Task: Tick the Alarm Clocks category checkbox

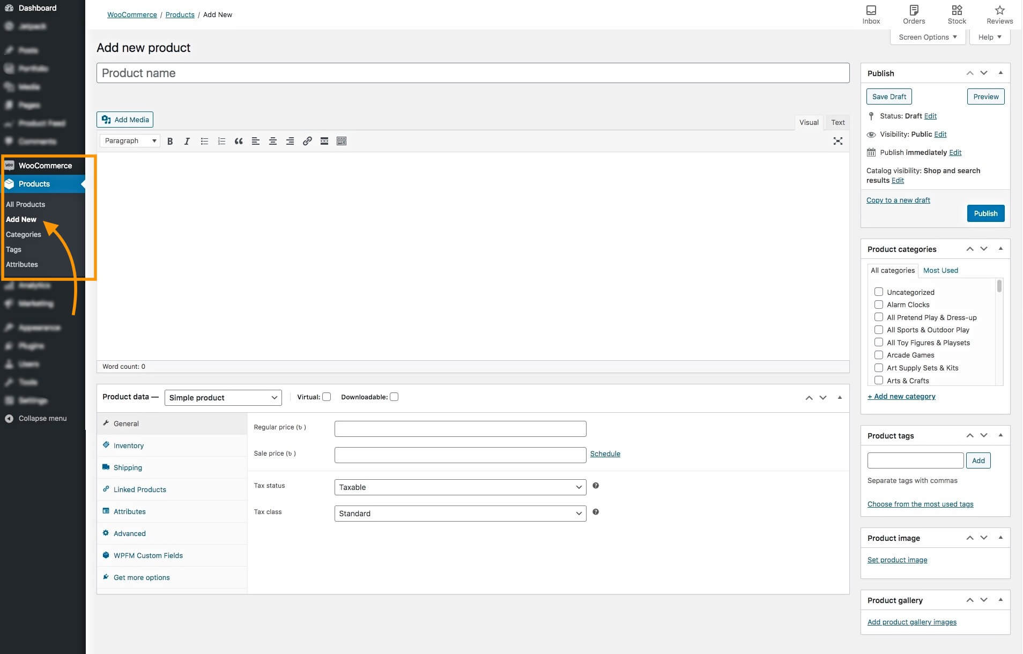Action: [x=879, y=304]
